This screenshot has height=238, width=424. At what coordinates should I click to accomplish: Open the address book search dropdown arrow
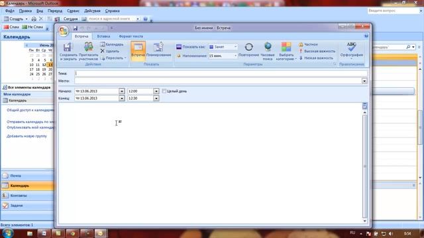click(x=138, y=19)
